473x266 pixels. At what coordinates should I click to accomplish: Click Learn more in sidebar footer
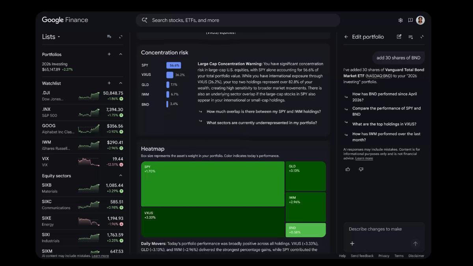point(100,256)
